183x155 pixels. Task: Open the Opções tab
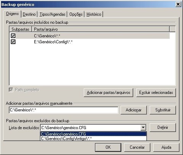tap(76, 14)
